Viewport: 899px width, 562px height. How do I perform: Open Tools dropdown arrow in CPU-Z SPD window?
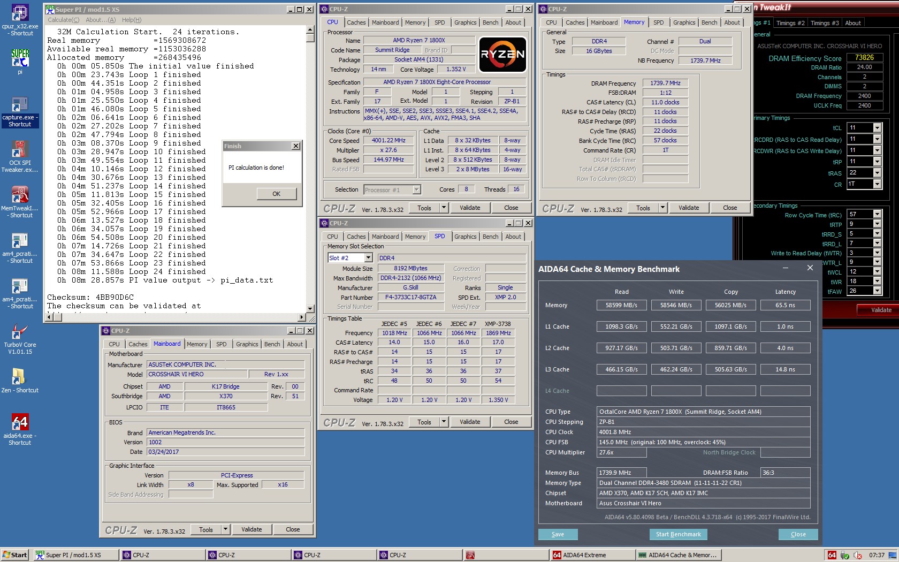444,422
